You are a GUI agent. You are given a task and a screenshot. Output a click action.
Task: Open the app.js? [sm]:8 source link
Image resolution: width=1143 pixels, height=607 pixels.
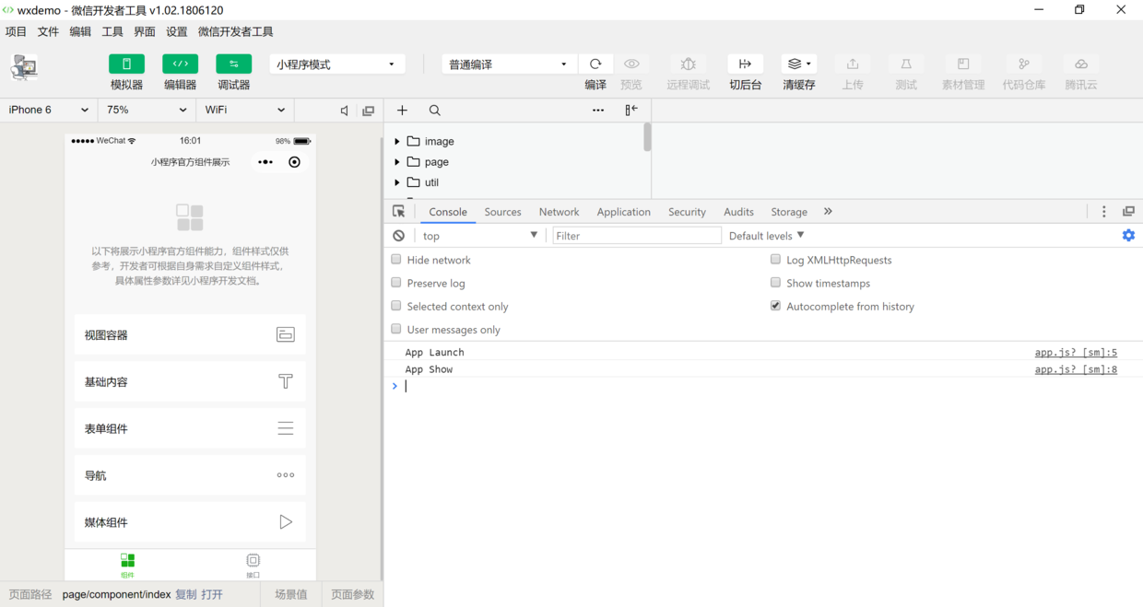[x=1076, y=369]
